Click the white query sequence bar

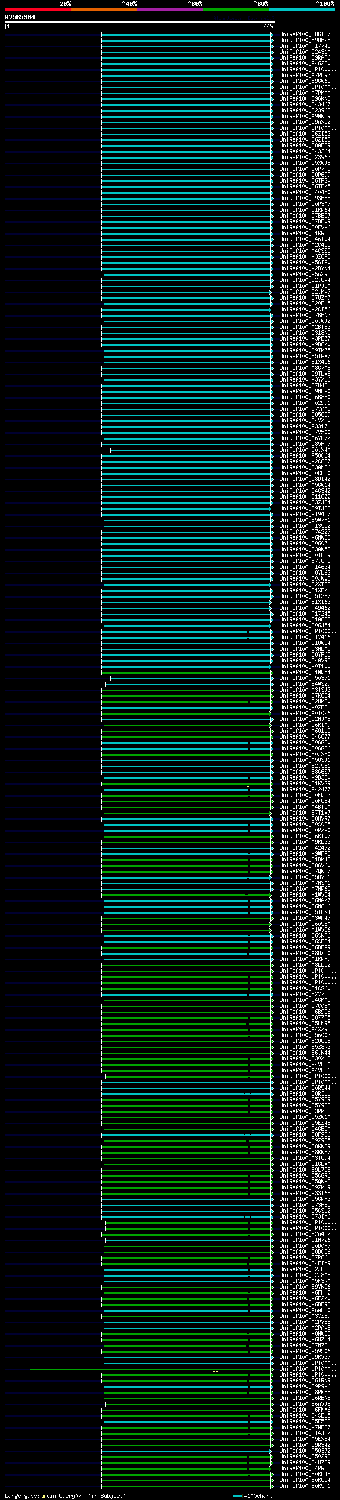(x=140, y=21)
